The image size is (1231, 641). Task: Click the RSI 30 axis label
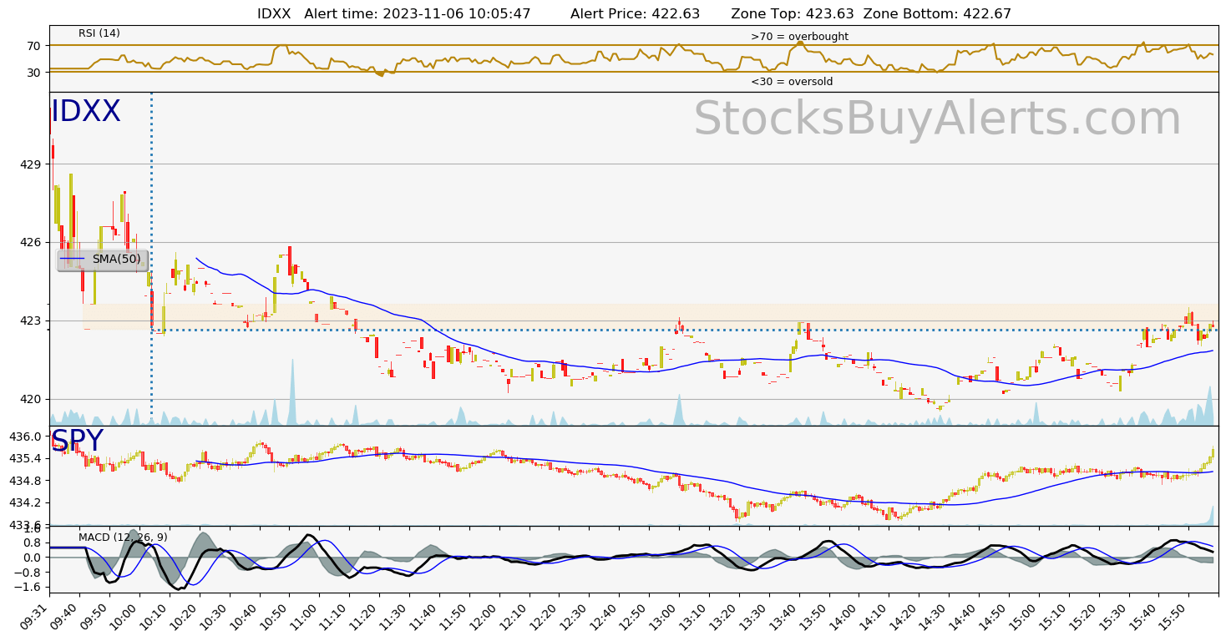(x=34, y=73)
